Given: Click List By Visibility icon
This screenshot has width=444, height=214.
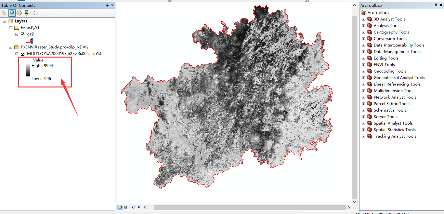Looking at the screenshot, I should (x=19, y=13).
